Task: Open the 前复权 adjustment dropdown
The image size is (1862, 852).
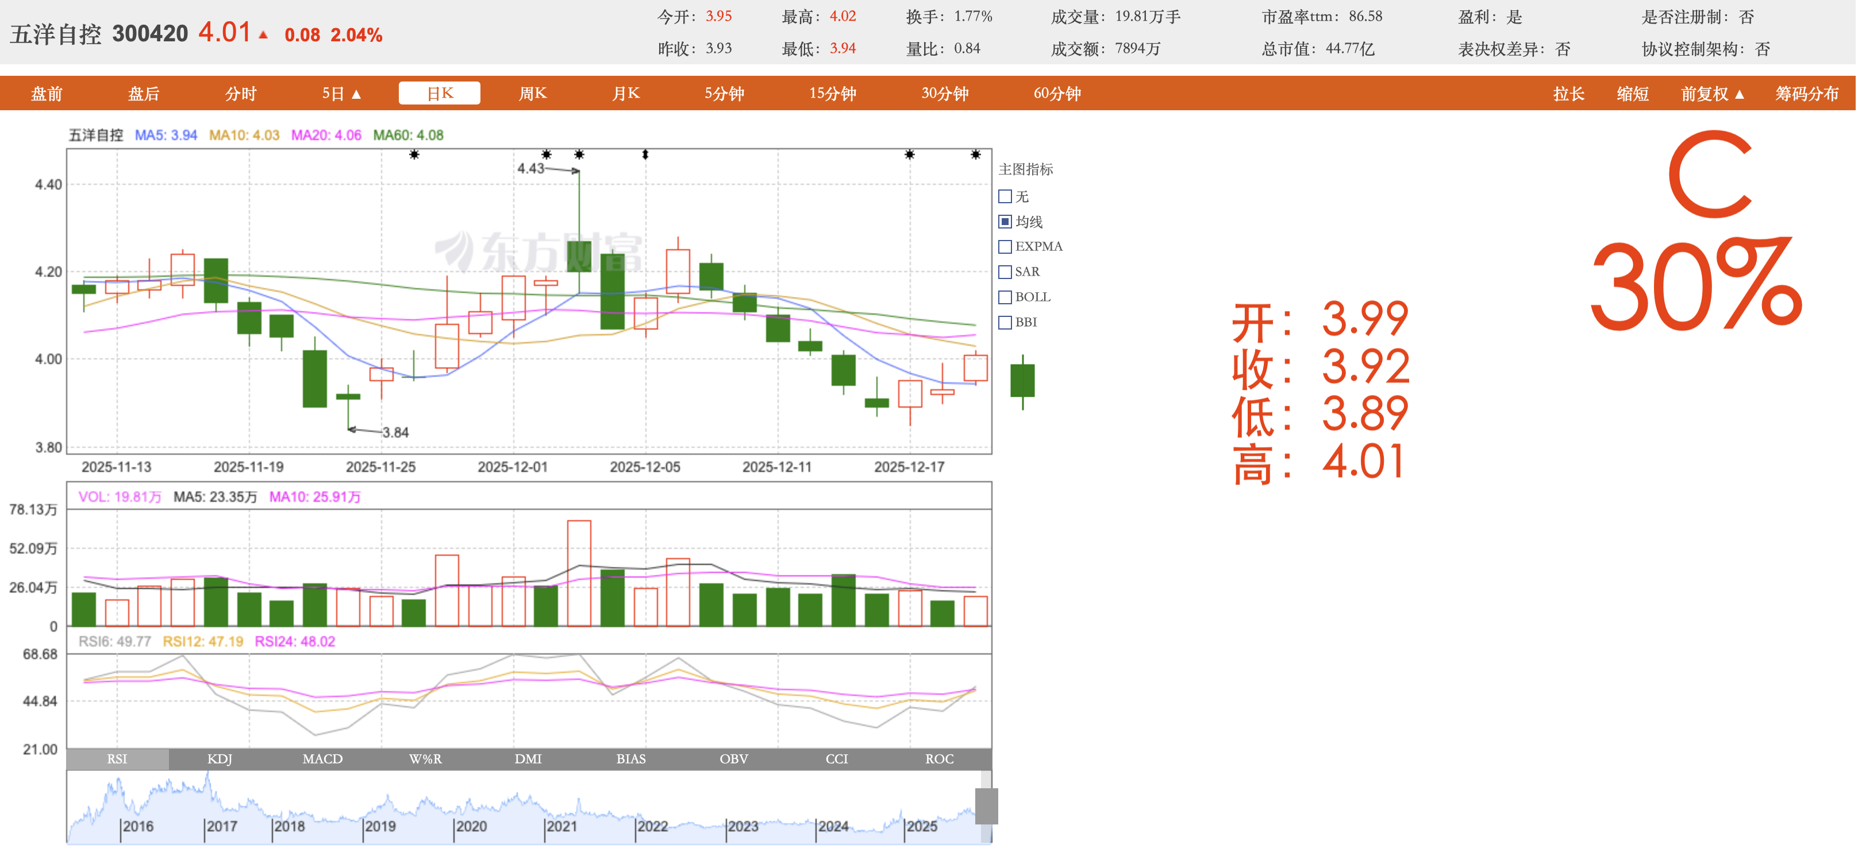Action: point(1713,94)
